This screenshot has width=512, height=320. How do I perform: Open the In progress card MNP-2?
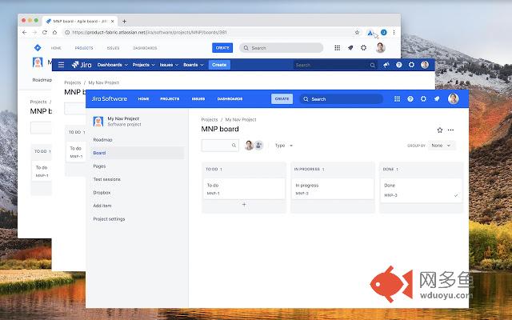click(333, 189)
